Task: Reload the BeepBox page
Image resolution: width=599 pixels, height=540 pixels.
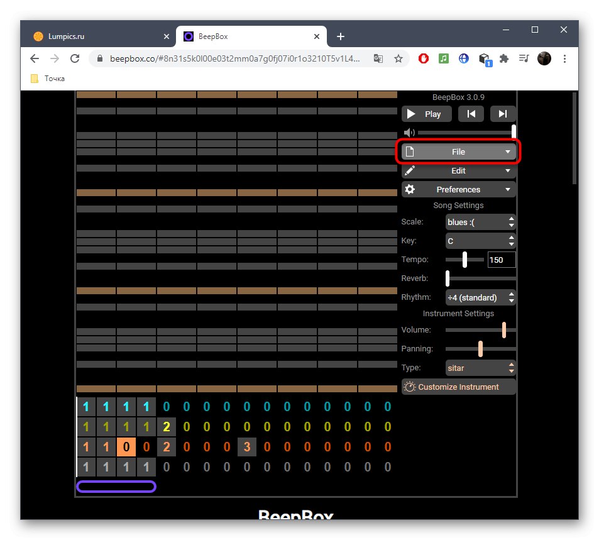Action: coord(75,58)
